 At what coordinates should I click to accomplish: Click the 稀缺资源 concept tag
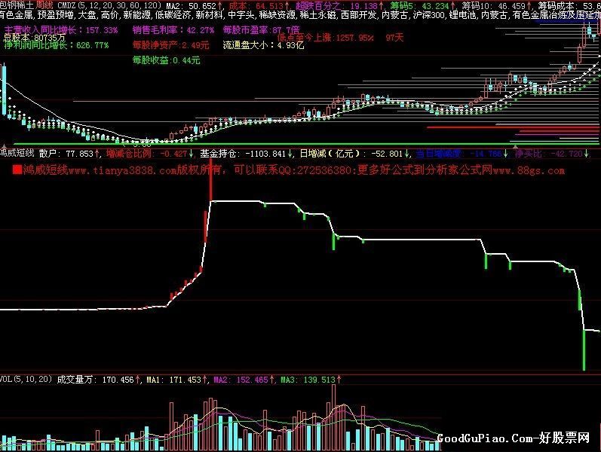tap(276, 15)
